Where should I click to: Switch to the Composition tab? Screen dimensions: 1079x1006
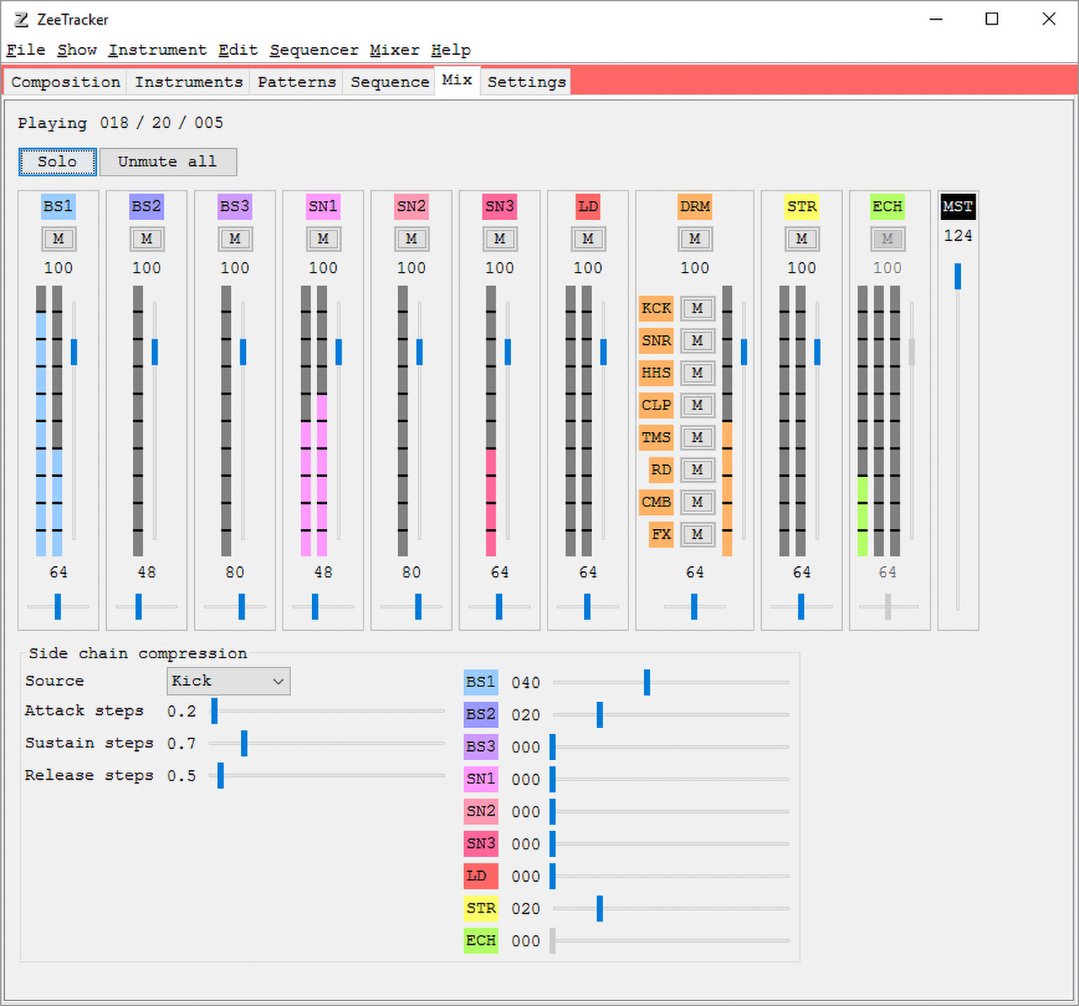click(66, 82)
